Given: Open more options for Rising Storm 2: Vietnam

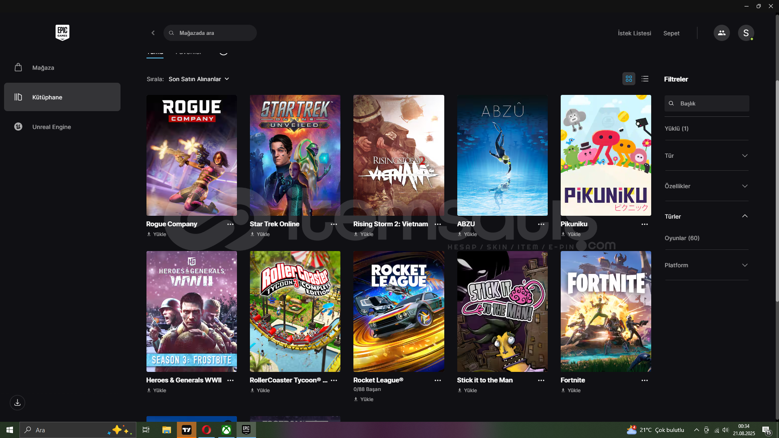Looking at the screenshot, I should click(438, 224).
